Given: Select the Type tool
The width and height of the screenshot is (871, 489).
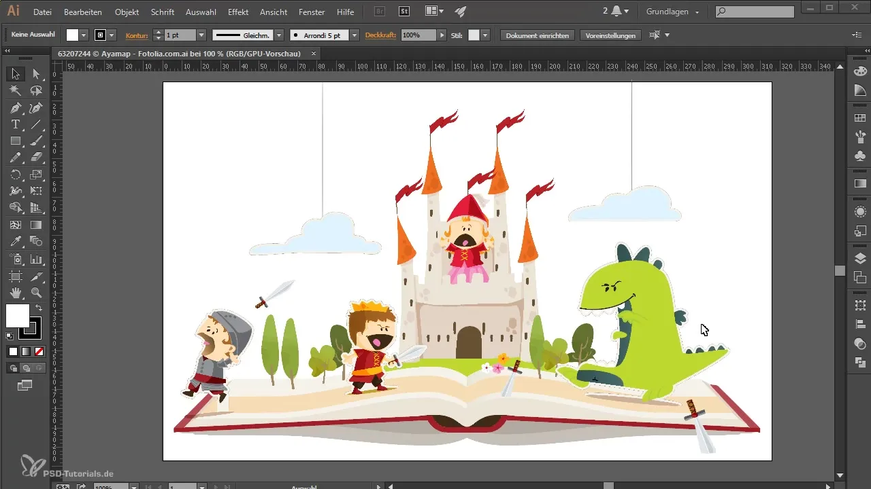Looking at the screenshot, I should pos(15,124).
